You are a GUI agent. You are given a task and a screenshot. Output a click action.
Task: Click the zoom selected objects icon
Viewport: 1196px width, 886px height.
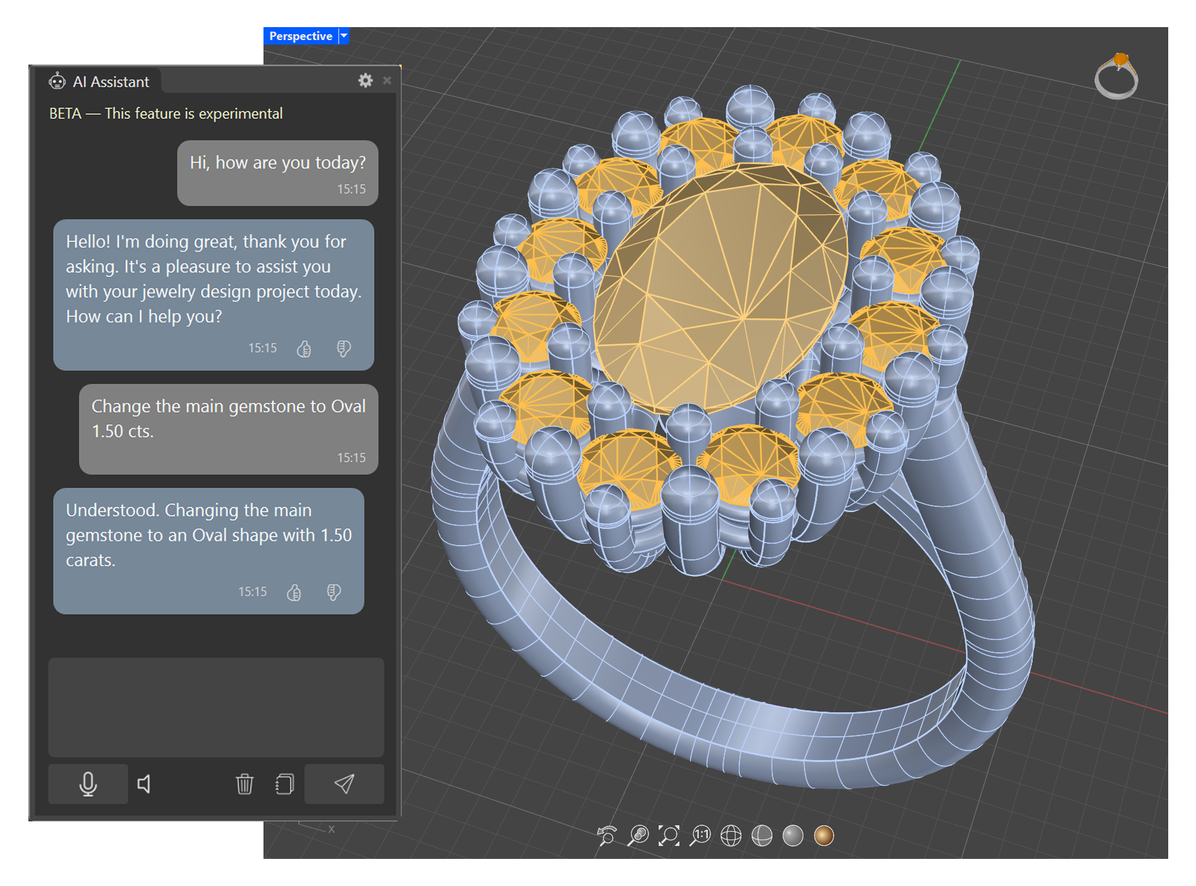(x=637, y=836)
